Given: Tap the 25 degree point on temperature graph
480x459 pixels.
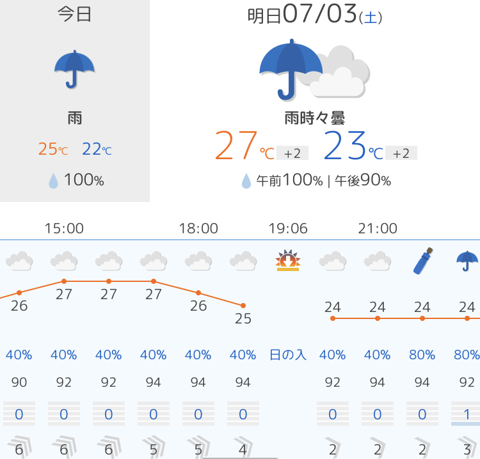Looking at the screenshot, I should coord(243,306).
